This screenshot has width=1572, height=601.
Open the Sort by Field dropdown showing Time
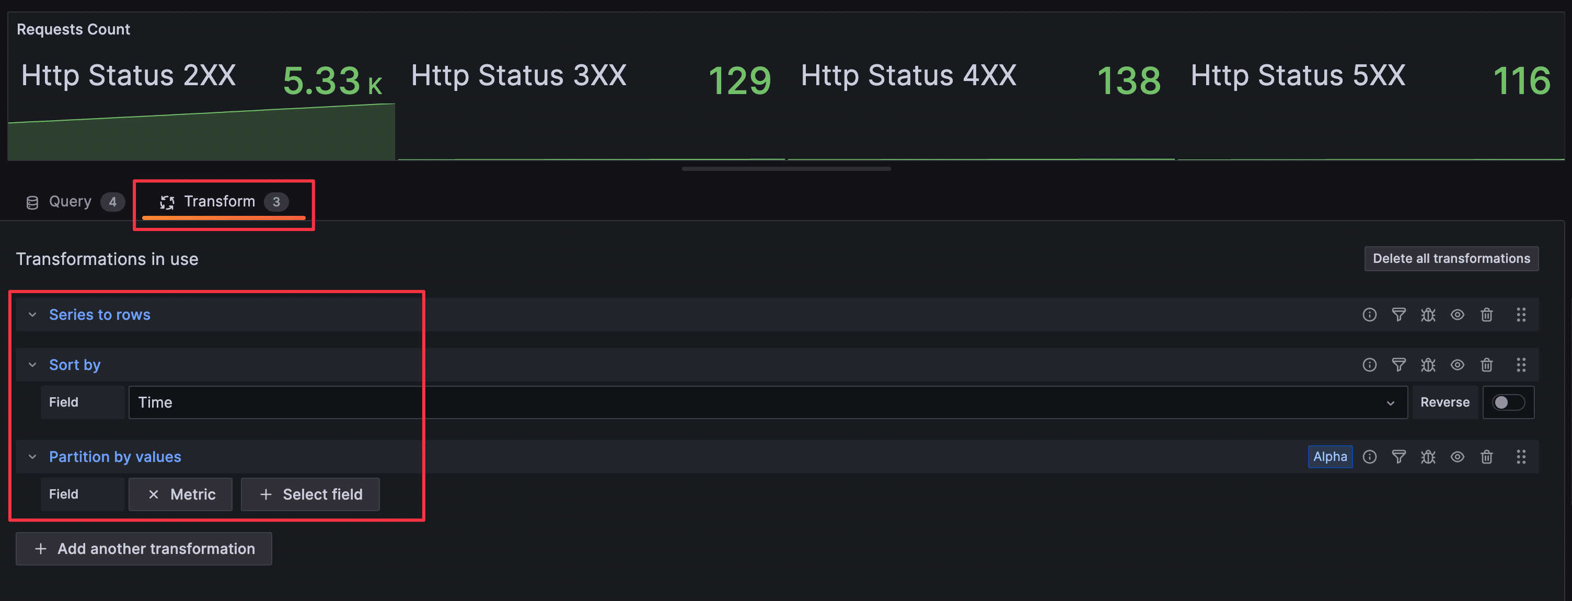point(767,403)
